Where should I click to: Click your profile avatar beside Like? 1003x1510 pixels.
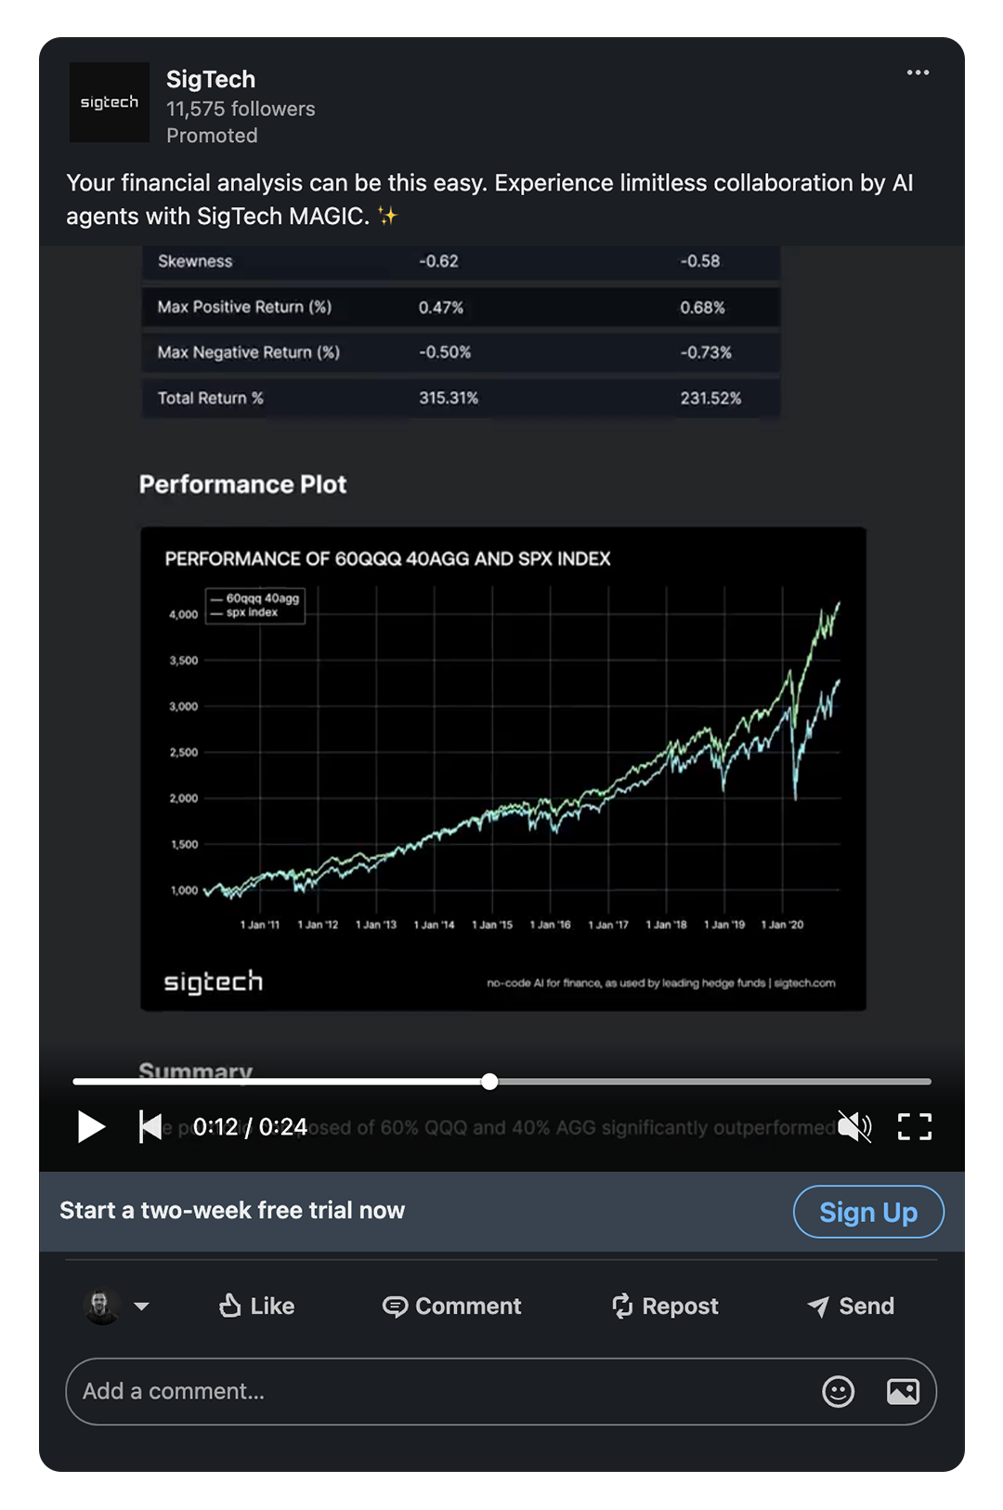[102, 1306]
